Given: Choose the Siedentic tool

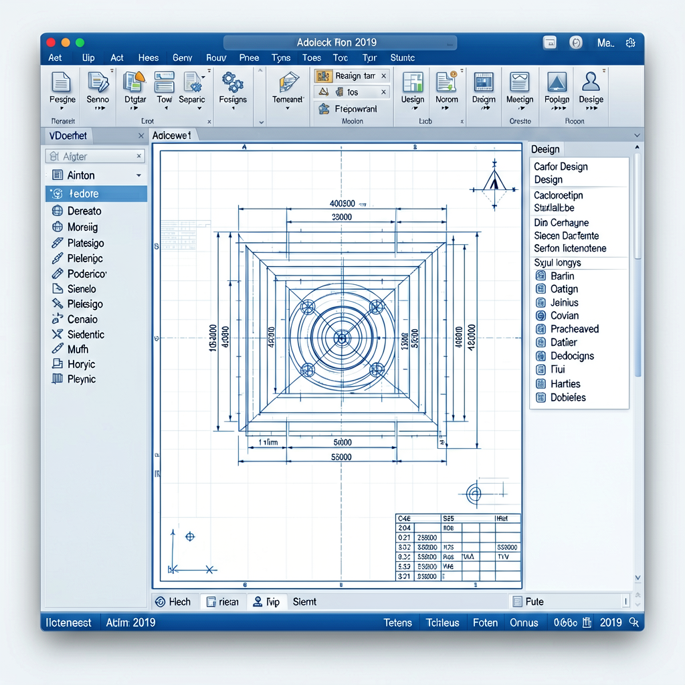Looking at the screenshot, I should [x=95, y=334].
